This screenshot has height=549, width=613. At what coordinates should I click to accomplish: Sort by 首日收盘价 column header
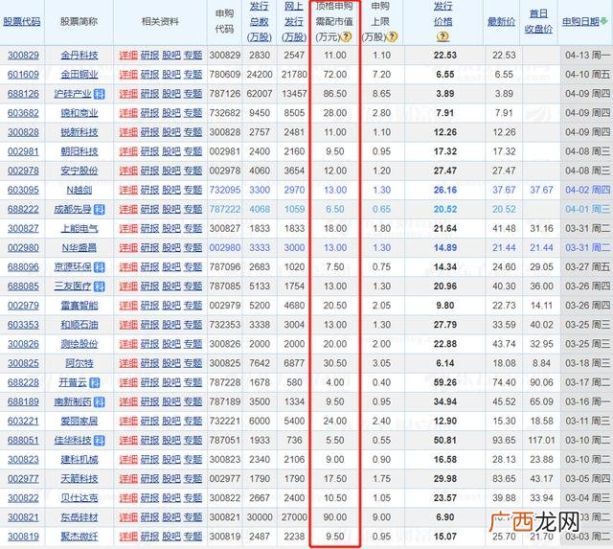point(538,21)
